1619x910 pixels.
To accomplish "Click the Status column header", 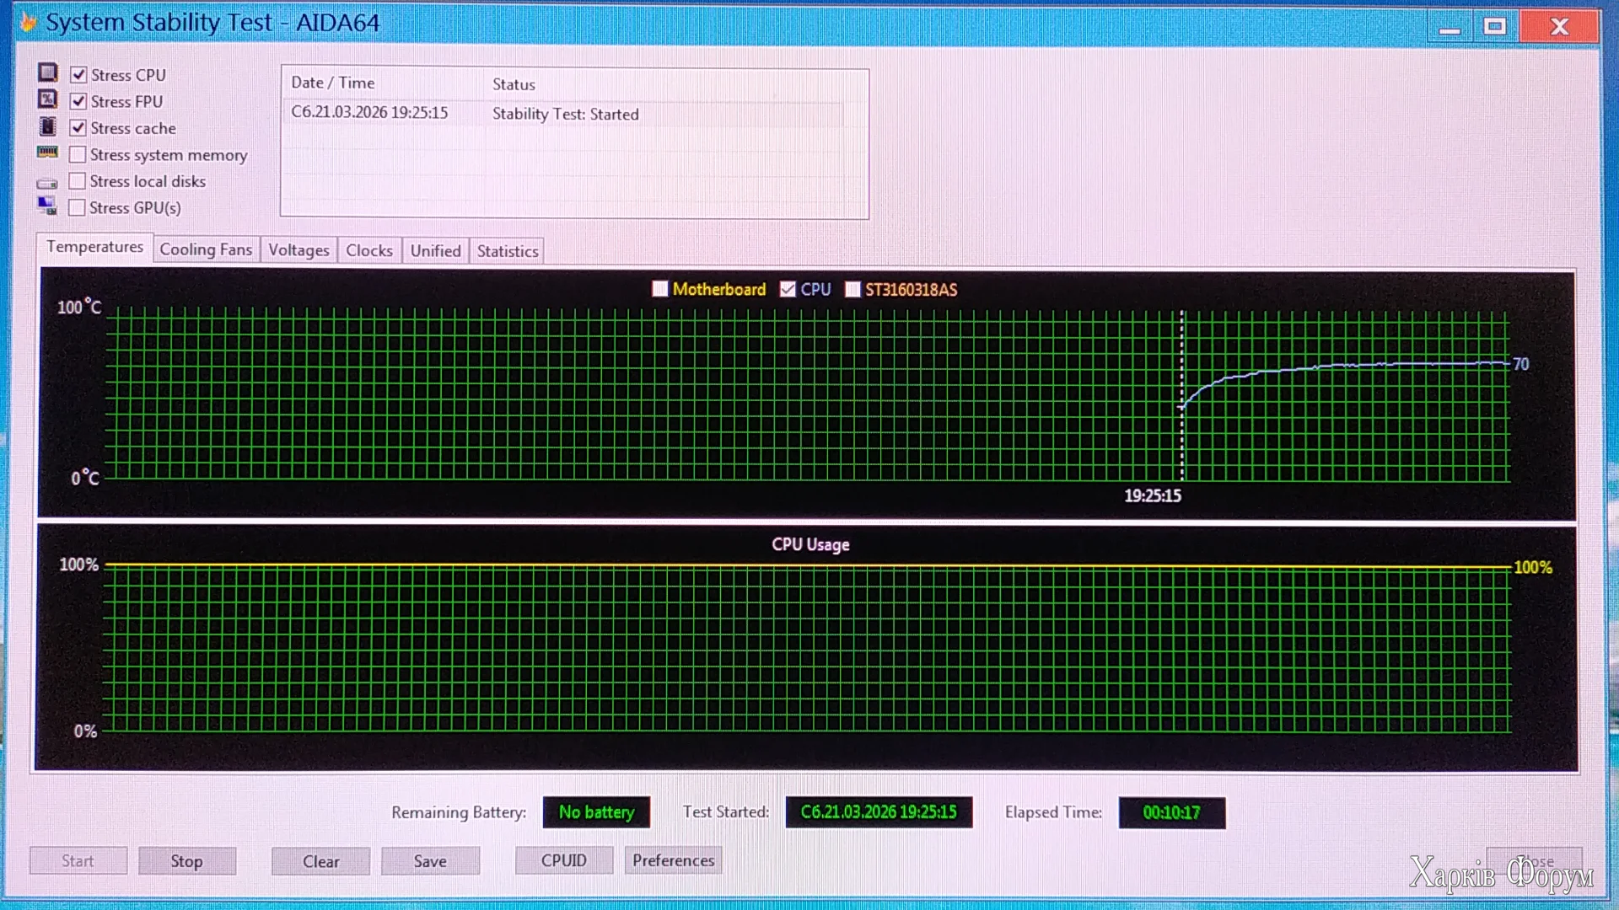I will coord(514,84).
